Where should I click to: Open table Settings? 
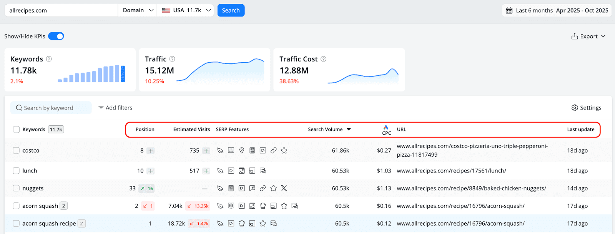pos(586,108)
